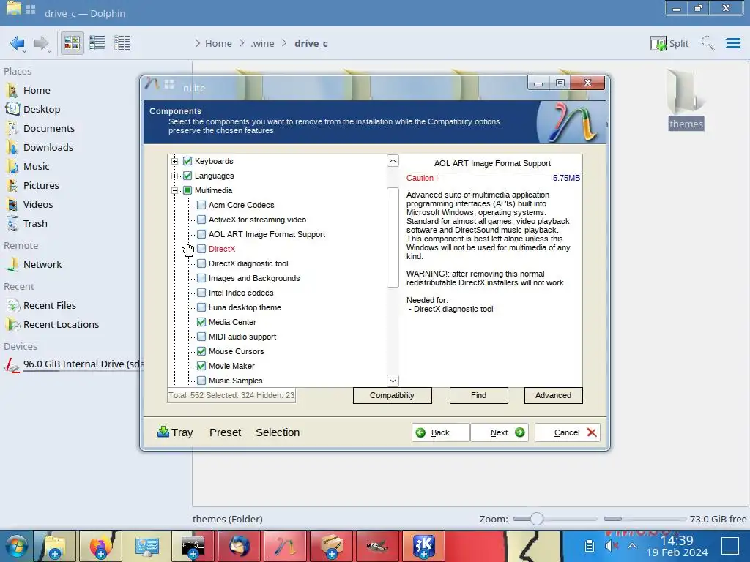Screen dimensions: 750x562
Task: Check the DirectX component
Action: point(201,249)
